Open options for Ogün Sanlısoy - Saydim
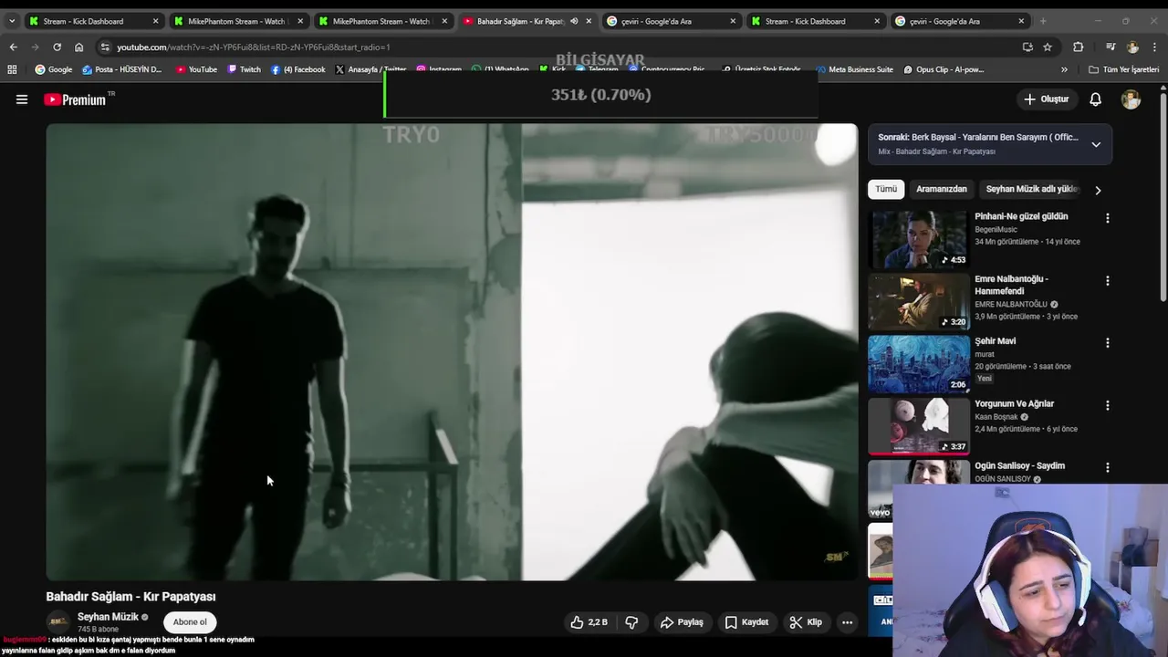1168x657 pixels. 1107,467
